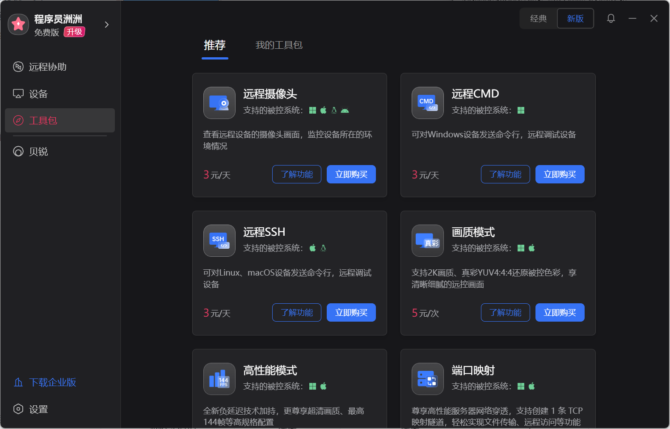Image resolution: width=670 pixels, height=429 pixels.
Task: Click the 升级 upgrade badge
Action: point(74,32)
